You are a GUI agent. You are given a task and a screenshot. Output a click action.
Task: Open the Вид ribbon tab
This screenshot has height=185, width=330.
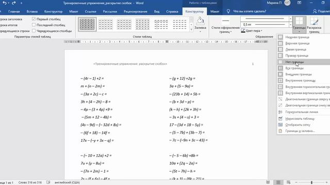[157, 11]
